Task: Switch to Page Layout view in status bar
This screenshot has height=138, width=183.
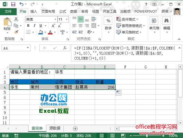Action: (112, 136)
